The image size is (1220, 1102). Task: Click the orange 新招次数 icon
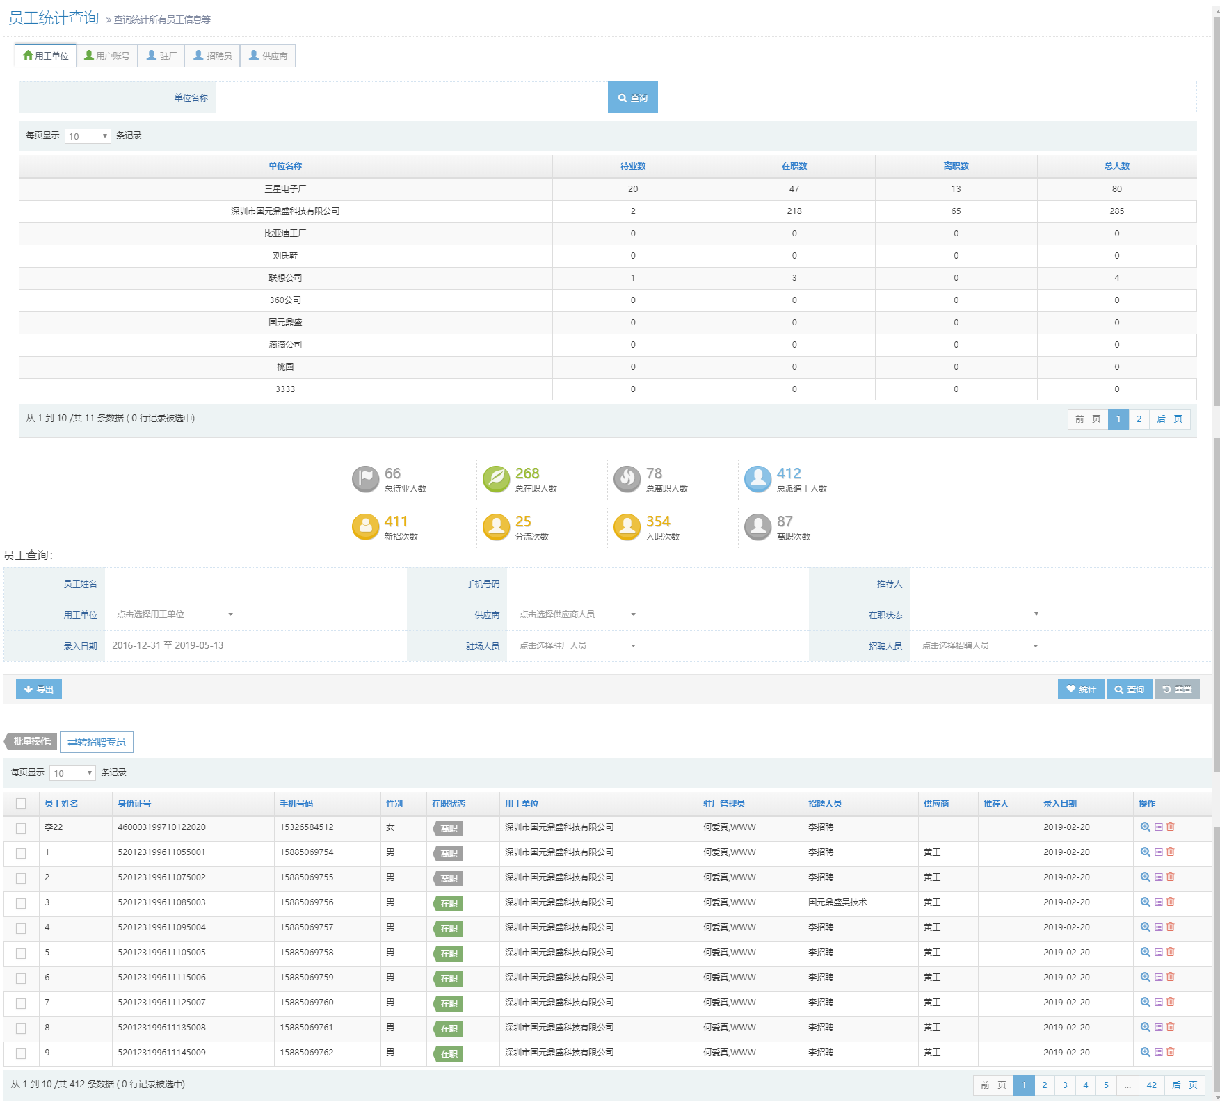coord(365,527)
